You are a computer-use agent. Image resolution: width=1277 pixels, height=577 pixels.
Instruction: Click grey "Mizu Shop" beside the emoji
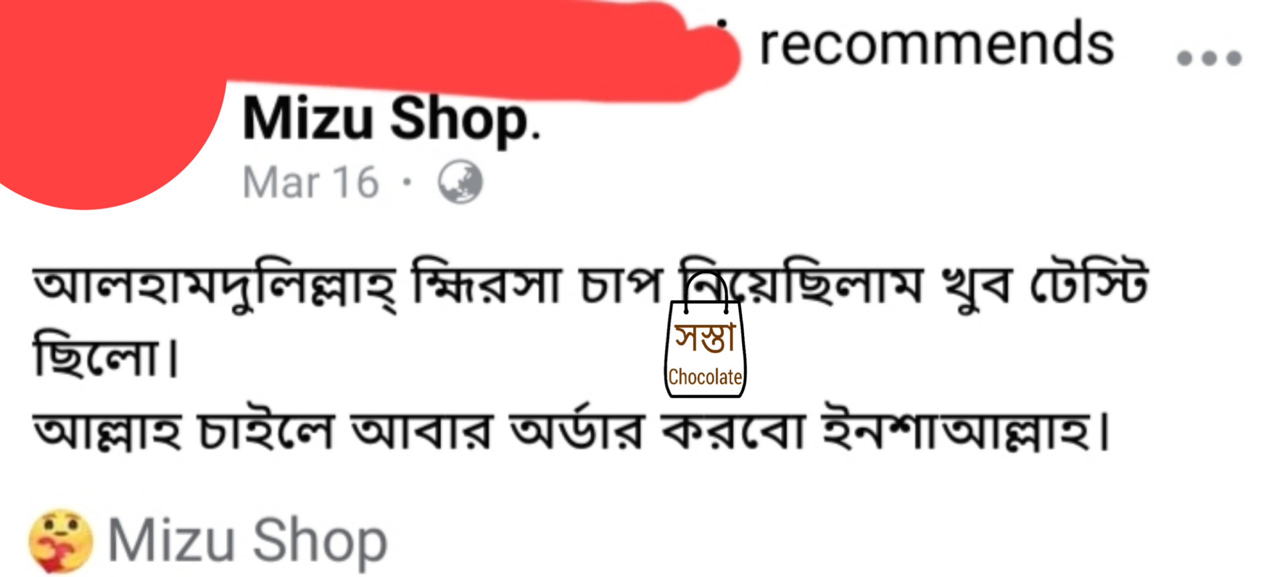[248, 541]
